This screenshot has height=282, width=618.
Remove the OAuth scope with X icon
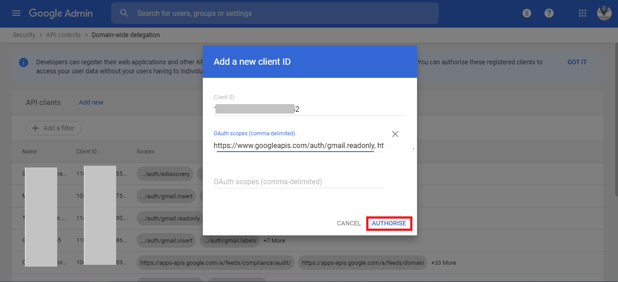click(395, 134)
